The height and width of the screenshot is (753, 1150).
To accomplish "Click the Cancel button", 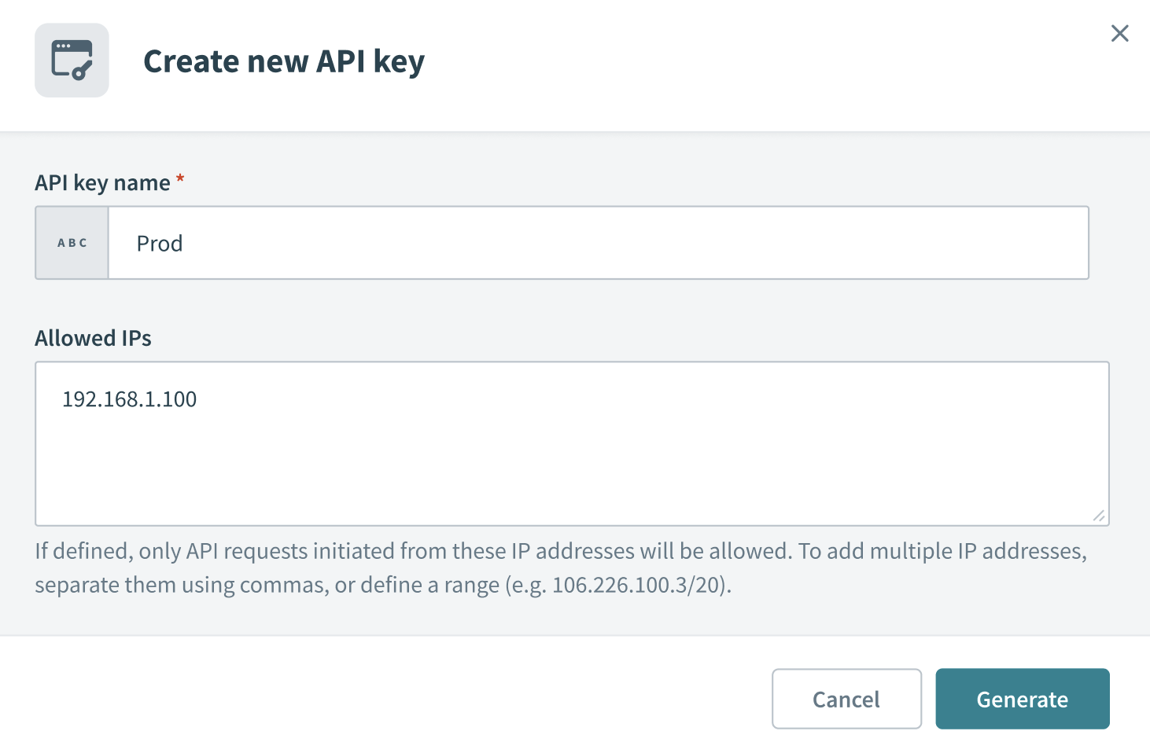I will coord(846,699).
